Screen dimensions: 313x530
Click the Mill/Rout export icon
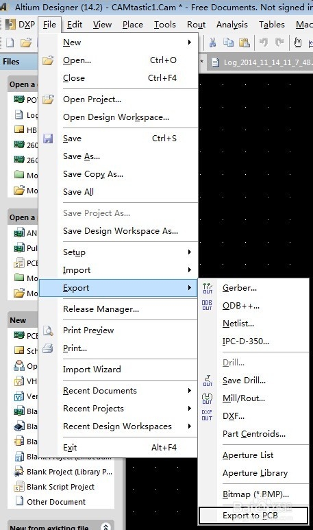point(207,398)
